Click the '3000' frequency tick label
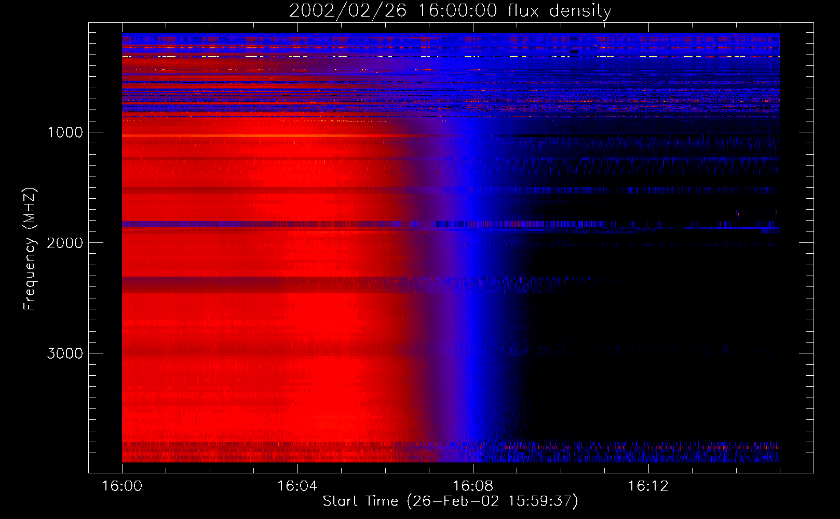The width and height of the screenshot is (840, 519). [x=65, y=353]
